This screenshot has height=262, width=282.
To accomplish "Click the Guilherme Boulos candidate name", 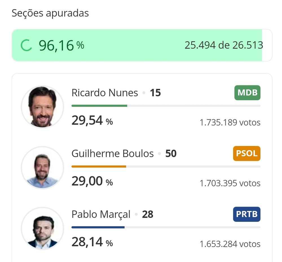I will point(113,153).
